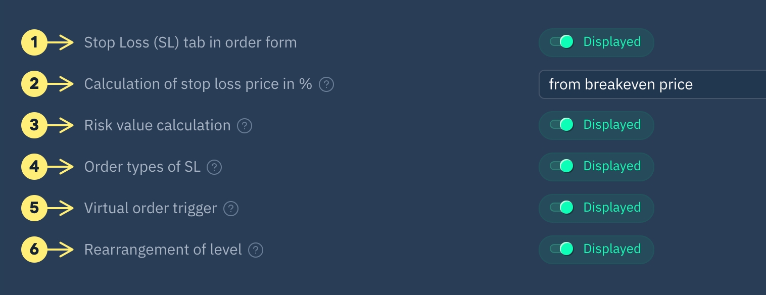
Task: Click the "Virtual order trigger" label text
Action: pos(151,209)
